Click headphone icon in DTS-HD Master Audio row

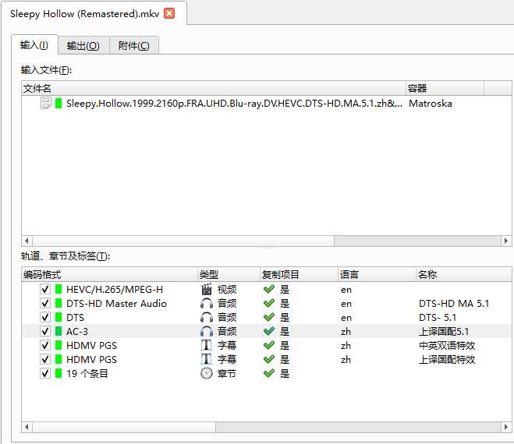coord(206,303)
